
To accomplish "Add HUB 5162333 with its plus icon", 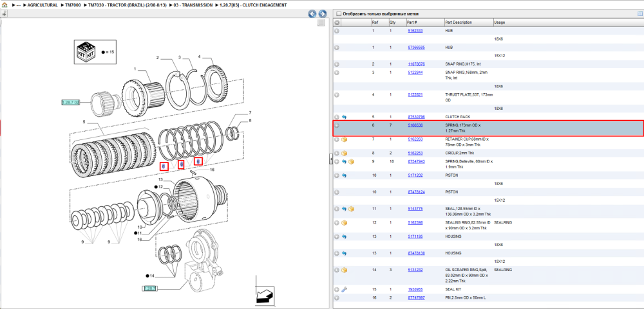I will click(x=337, y=31).
